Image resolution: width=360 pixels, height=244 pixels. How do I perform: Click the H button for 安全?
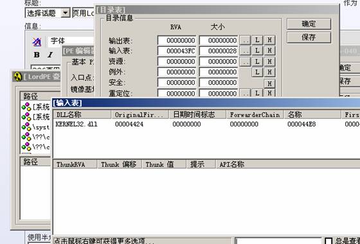pos(269,83)
